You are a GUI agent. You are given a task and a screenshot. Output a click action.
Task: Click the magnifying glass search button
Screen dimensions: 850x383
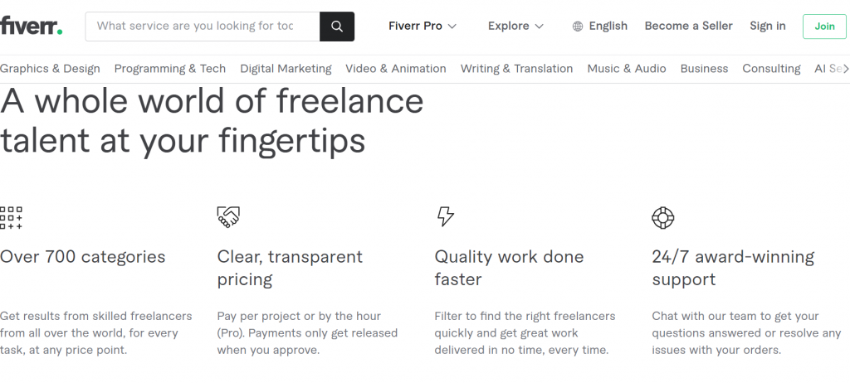pos(337,27)
